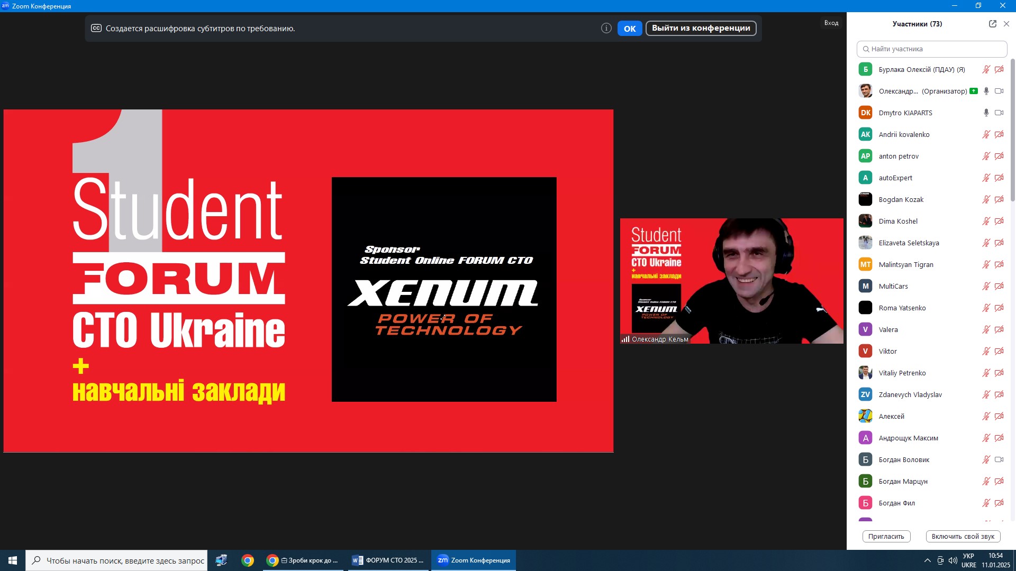Screen dimensions: 1016x571
Task: Confirm subtitles notice with OK button
Action: tap(630, 29)
